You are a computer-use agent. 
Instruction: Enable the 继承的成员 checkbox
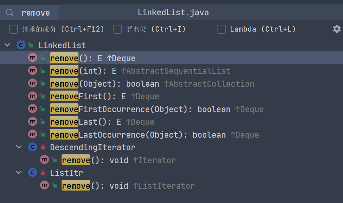14,29
